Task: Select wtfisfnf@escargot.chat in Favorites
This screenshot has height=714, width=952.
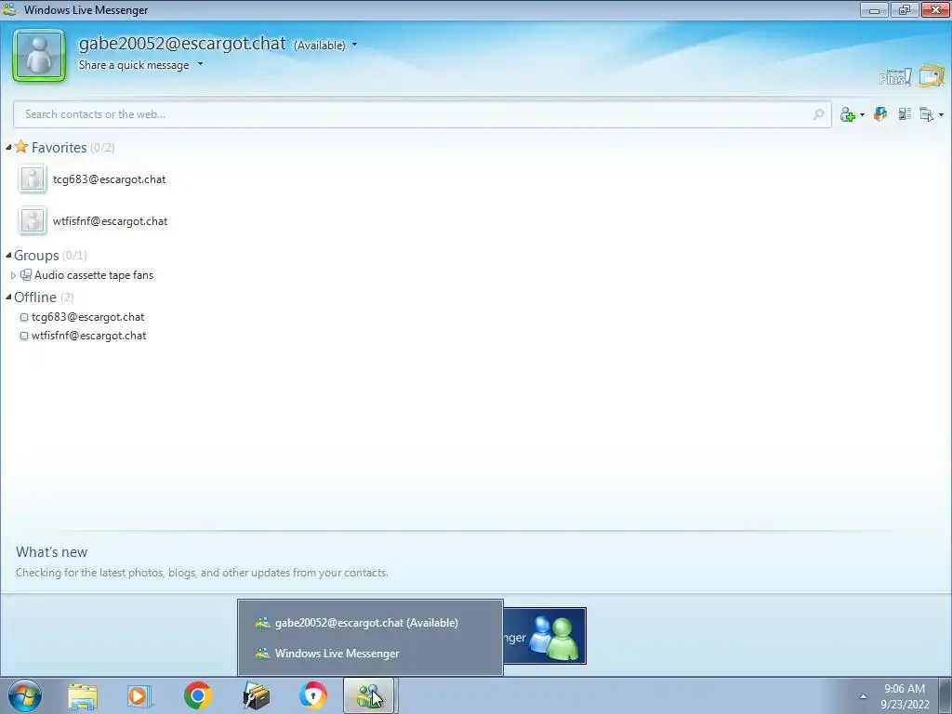Action: (110, 221)
